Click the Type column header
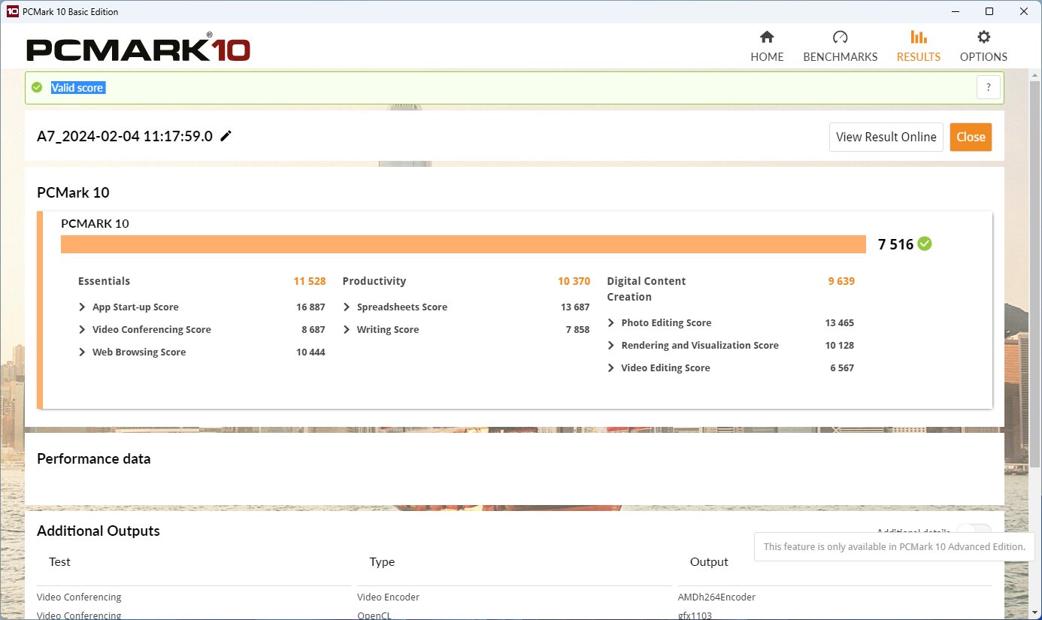Screen dimensions: 1042x620 382,561
